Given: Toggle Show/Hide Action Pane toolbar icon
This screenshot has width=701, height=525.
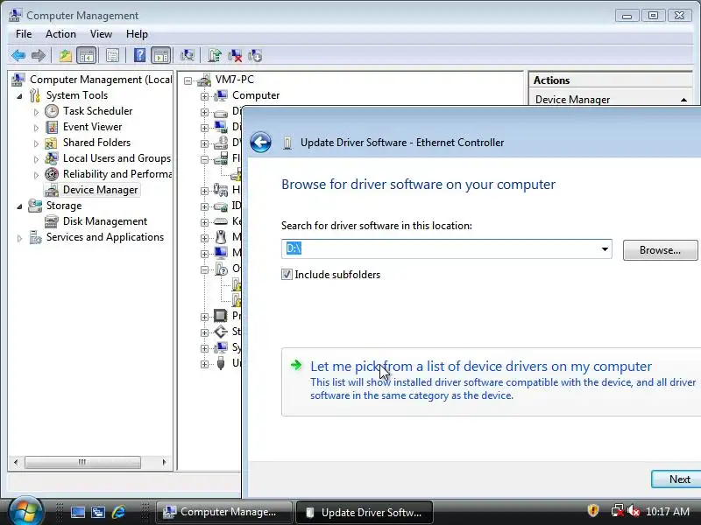Looking at the screenshot, I should click(x=161, y=56).
